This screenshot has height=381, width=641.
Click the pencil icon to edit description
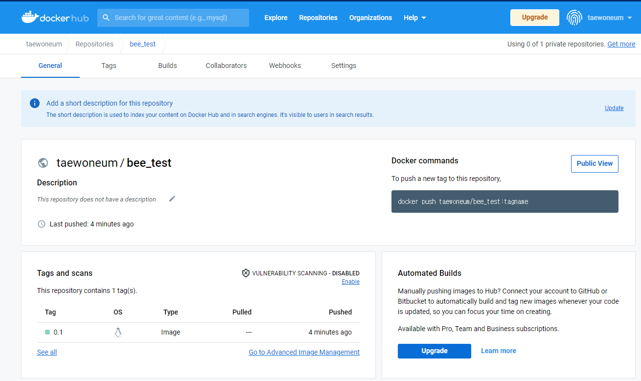click(172, 199)
